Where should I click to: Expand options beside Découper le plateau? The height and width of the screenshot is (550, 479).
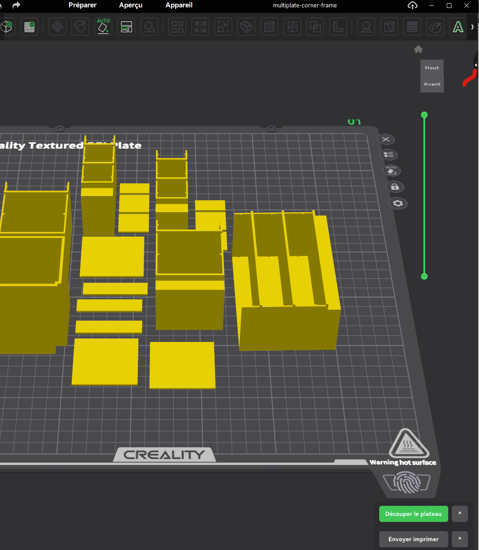point(460,514)
